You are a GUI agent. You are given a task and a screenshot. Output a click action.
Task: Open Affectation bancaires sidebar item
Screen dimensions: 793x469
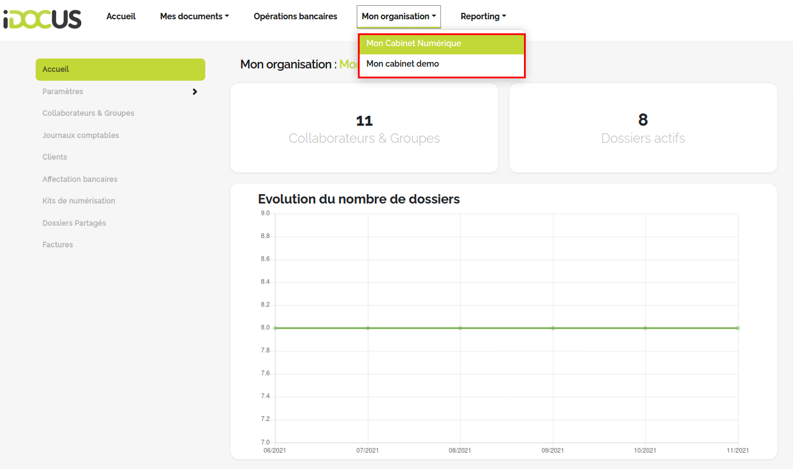click(x=80, y=180)
